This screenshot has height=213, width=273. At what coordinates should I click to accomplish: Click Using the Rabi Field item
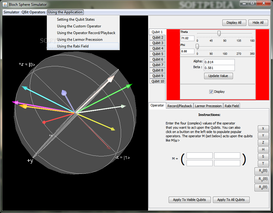click(83, 46)
